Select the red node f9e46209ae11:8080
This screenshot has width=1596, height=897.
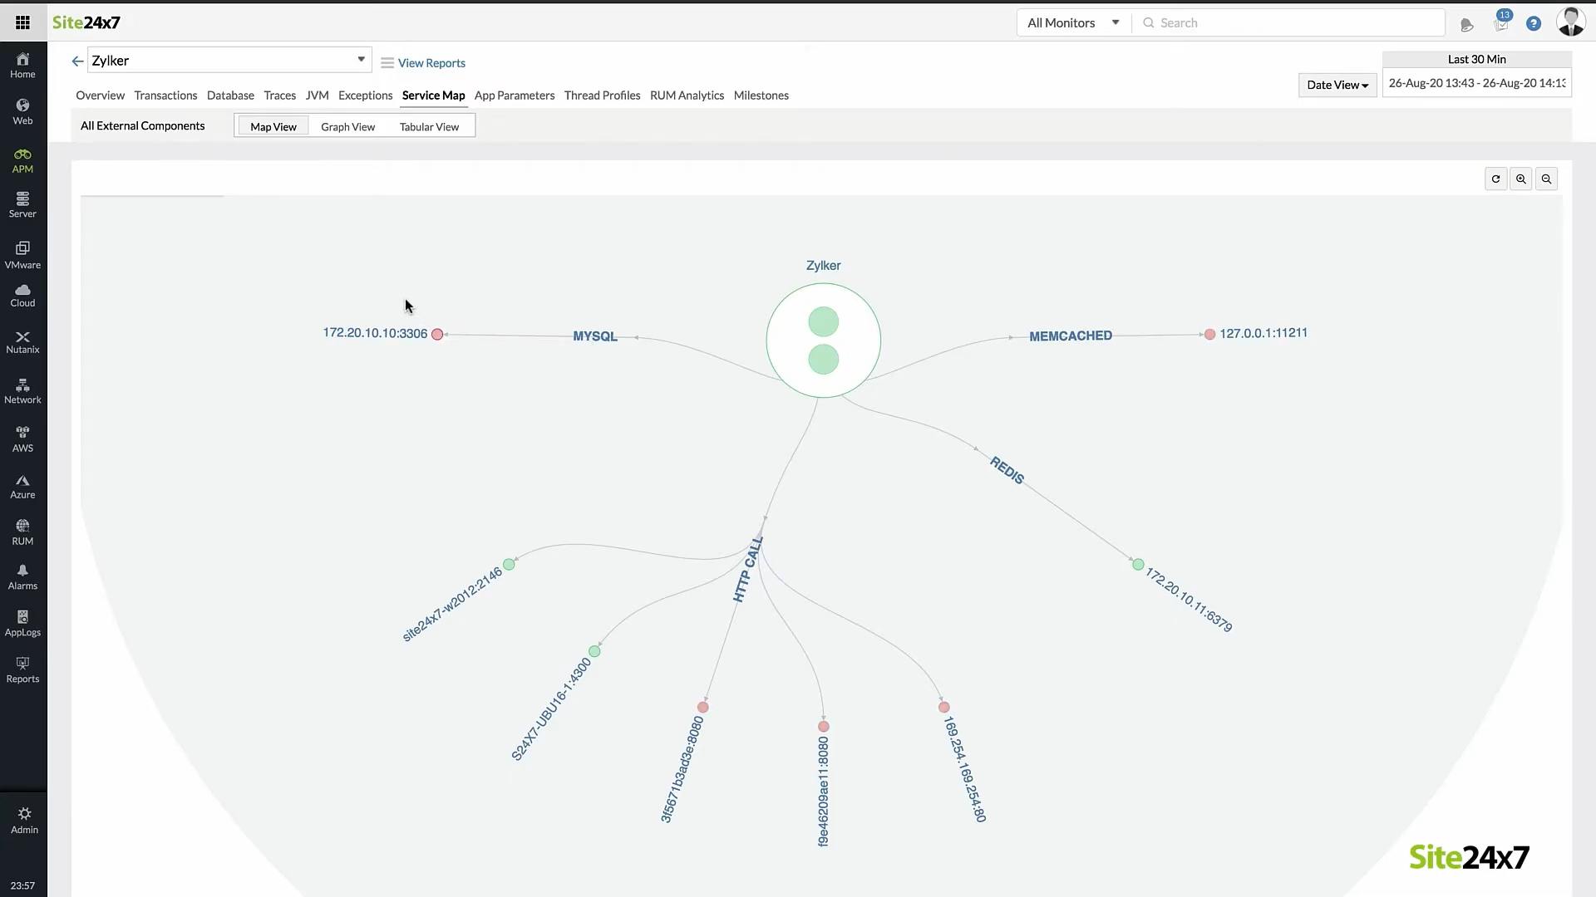pos(824,727)
